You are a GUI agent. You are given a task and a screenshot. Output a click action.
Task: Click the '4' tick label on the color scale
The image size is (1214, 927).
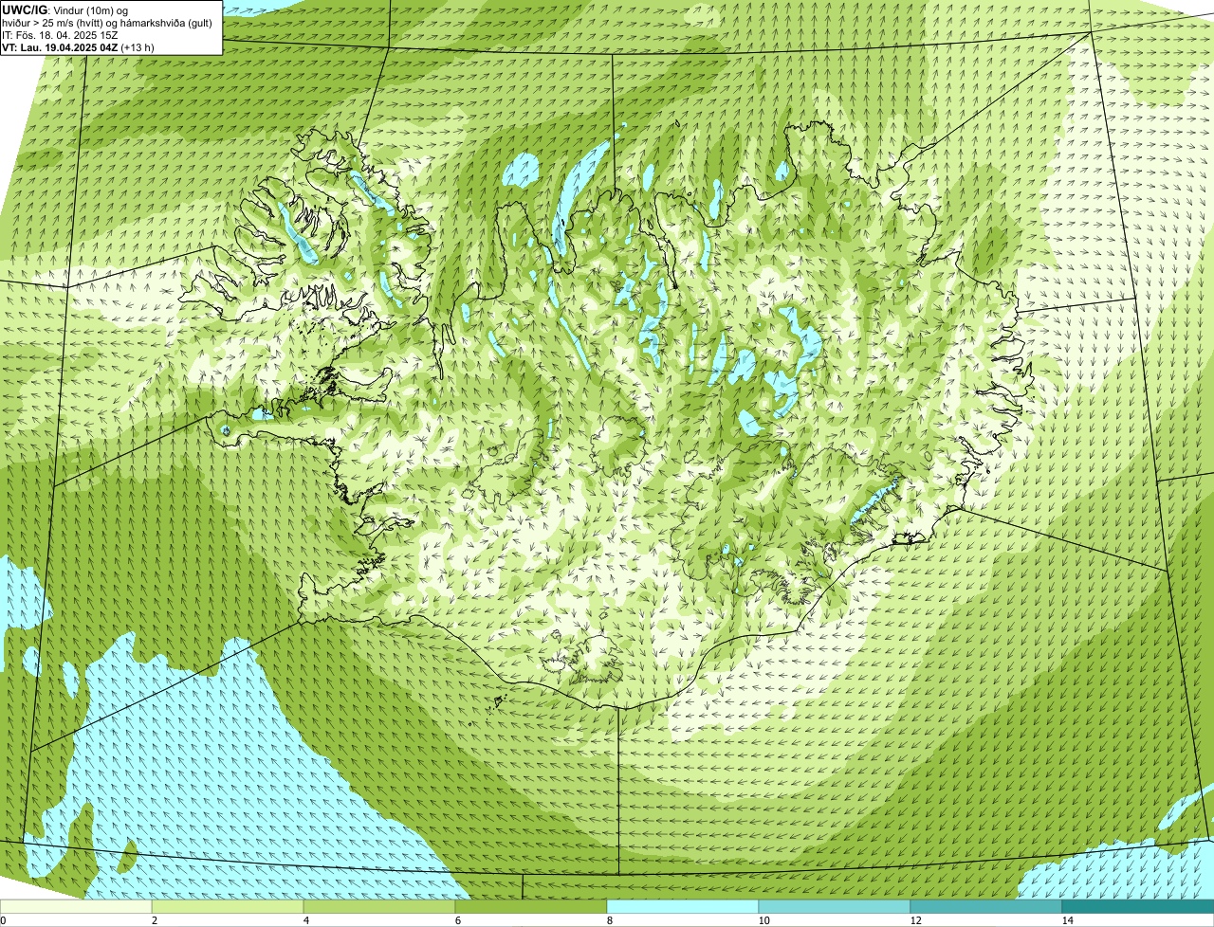click(x=305, y=920)
